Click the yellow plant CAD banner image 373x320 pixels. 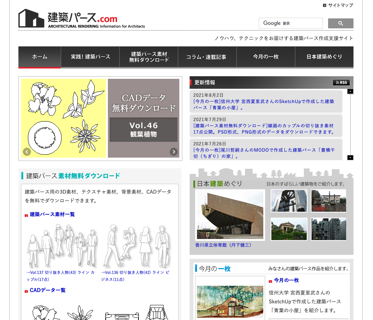63,118
